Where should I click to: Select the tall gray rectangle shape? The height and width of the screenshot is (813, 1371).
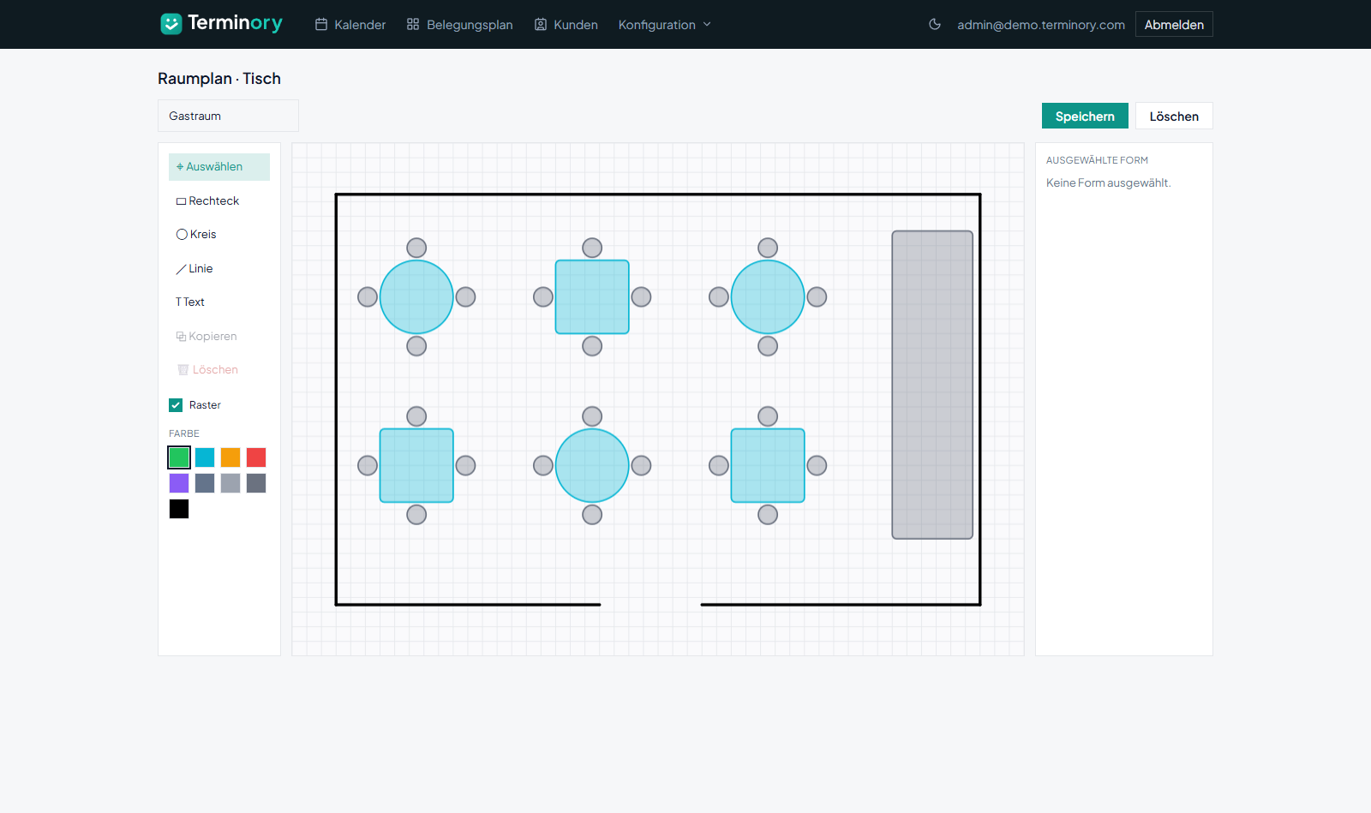click(x=932, y=385)
